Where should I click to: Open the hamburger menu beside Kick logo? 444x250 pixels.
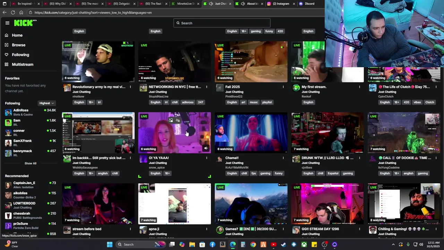[7, 23]
